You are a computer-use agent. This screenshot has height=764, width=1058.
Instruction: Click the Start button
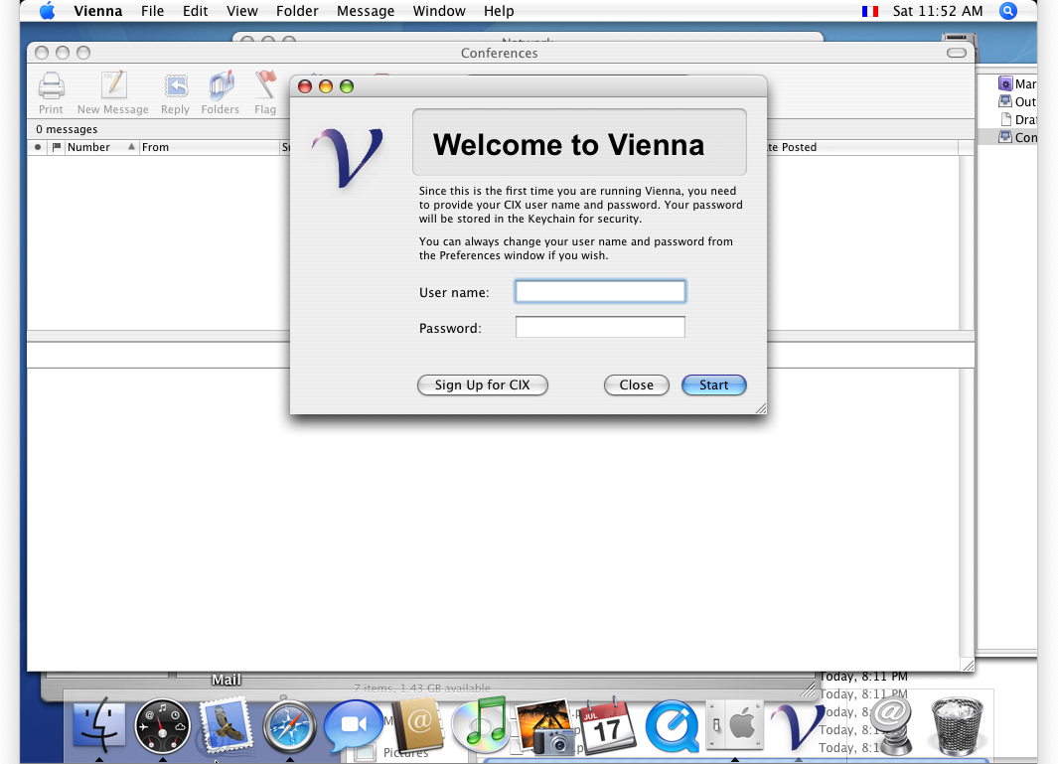pos(714,384)
